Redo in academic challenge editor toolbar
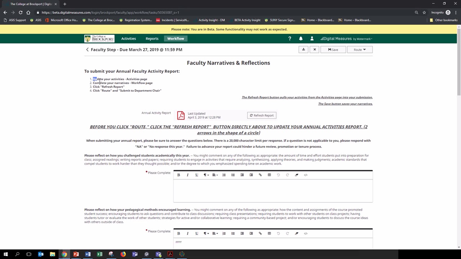 [x=287, y=175]
